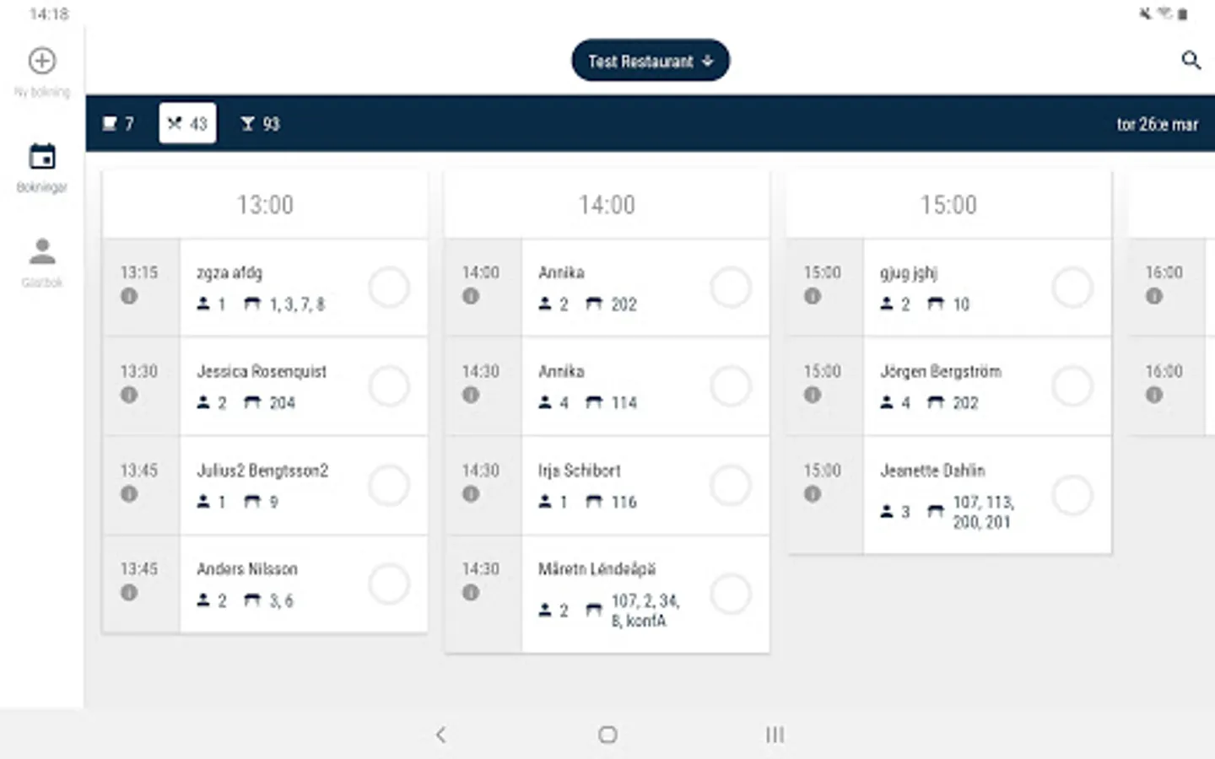Open Android recent apps button
Image resolution: width=1215 pixels, height=759 pixels.
point(775,735)
